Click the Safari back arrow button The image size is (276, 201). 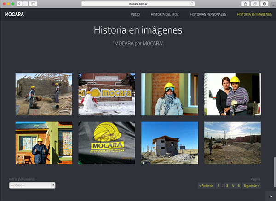(x=19, y=4)
